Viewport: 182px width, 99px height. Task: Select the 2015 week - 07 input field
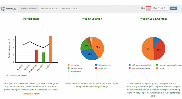(160, 8)
